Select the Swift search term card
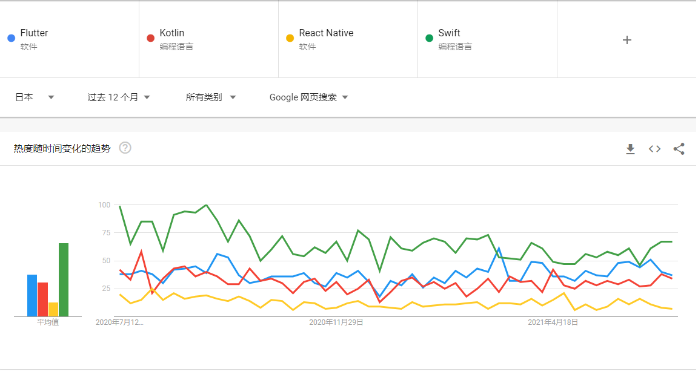The image size is (698, 392). [487, 39]
